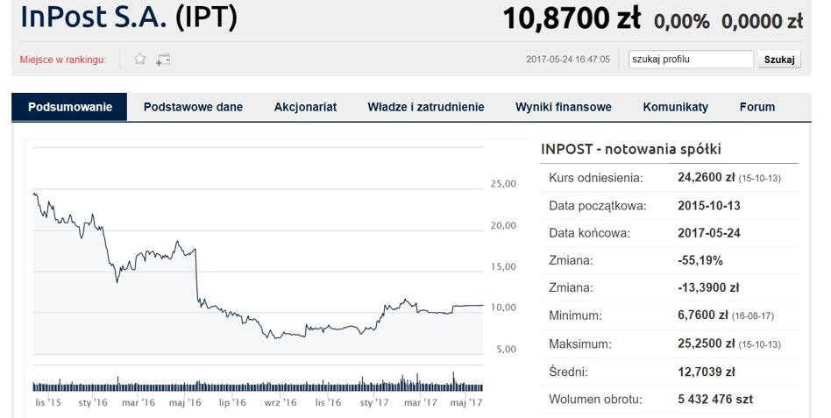Click the szukaj profilu search field
The width and height of the screenshot is (831, 418).
pos(691,60)
